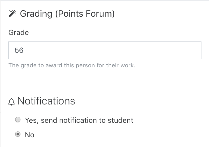Focus the Grade input field
Viewport: 209px width, 147px height.
click(105, 50)
